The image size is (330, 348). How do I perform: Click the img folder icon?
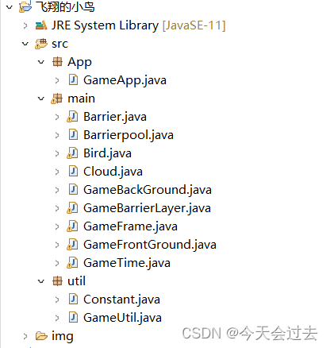click(41, 336)
